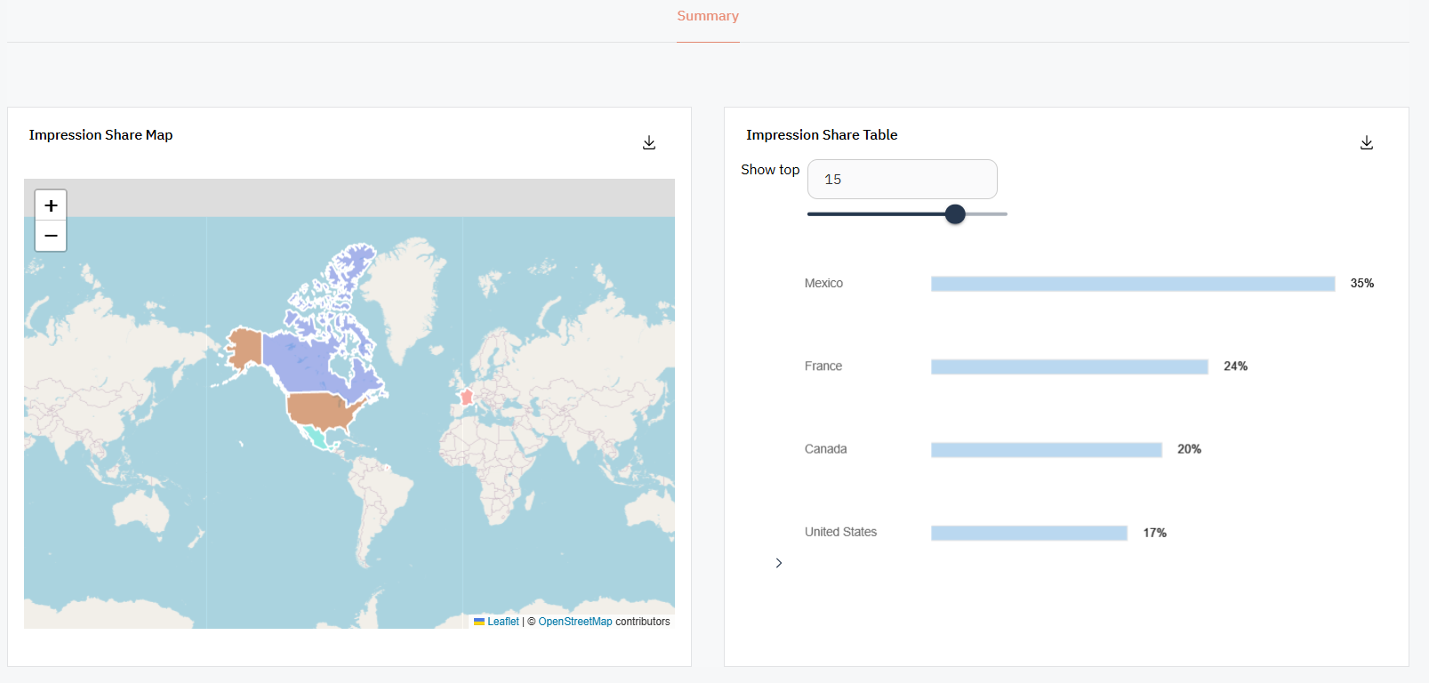Click the unfilled end of slider track

[989, 214]
